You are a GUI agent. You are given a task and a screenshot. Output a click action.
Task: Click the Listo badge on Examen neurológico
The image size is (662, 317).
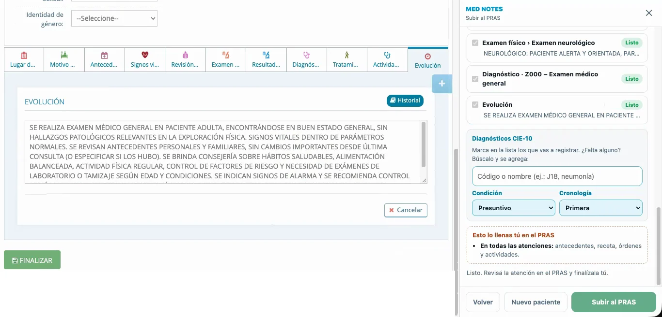[632, 43]
